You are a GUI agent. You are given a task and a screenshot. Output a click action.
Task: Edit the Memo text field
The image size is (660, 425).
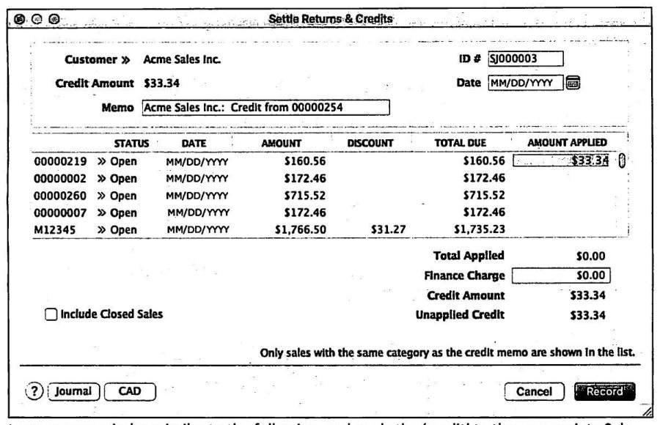click(x=266, y=107)
